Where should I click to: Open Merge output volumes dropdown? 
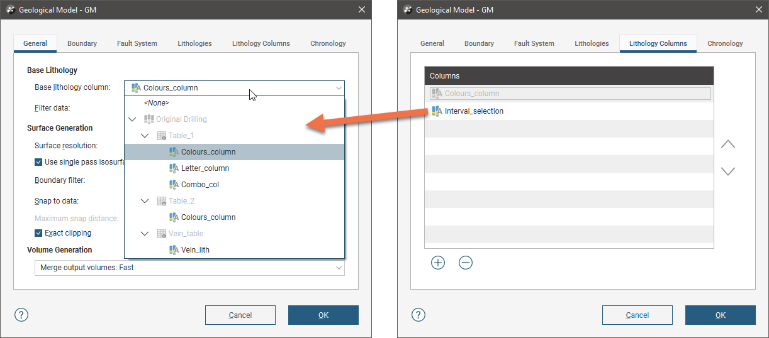click(189, 268)
